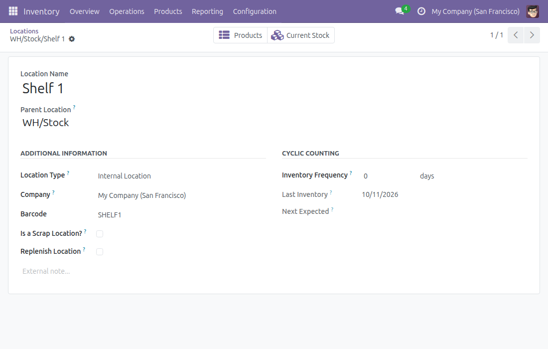Switch company via My Company (San Francisco)
Image resolution: width=548 pixels, height=349 pixels.
pyautogui.click(x=475, y=11)
